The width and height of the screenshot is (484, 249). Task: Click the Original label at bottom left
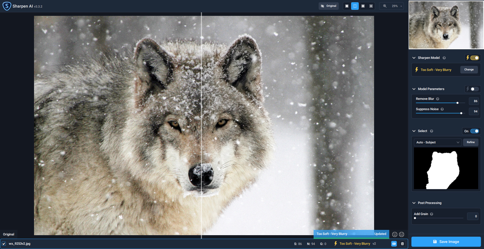pos(9,234)
